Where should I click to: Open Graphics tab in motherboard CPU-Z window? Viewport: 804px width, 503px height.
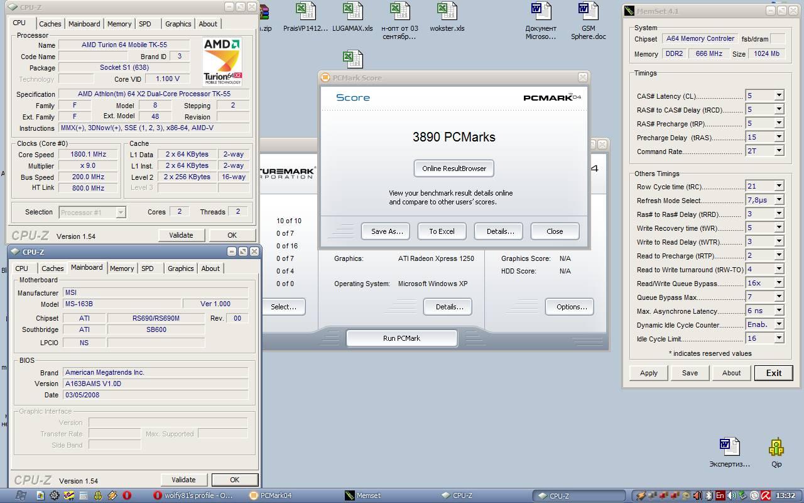coord(180,268)
